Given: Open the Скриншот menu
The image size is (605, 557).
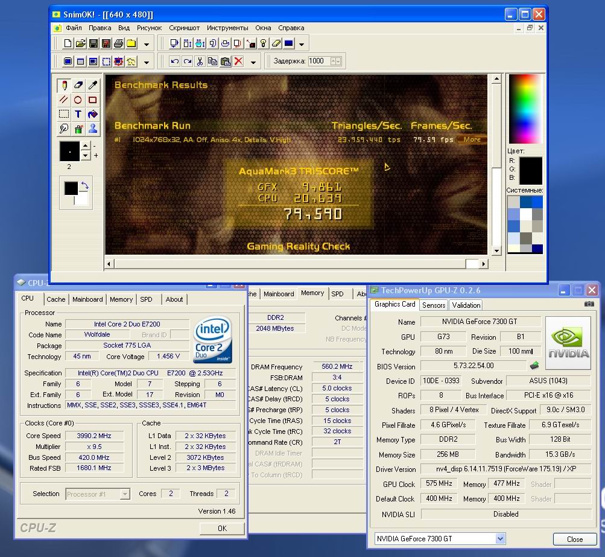Looking at the screenshot, I should pyautogui.click(x=184, y=28).
